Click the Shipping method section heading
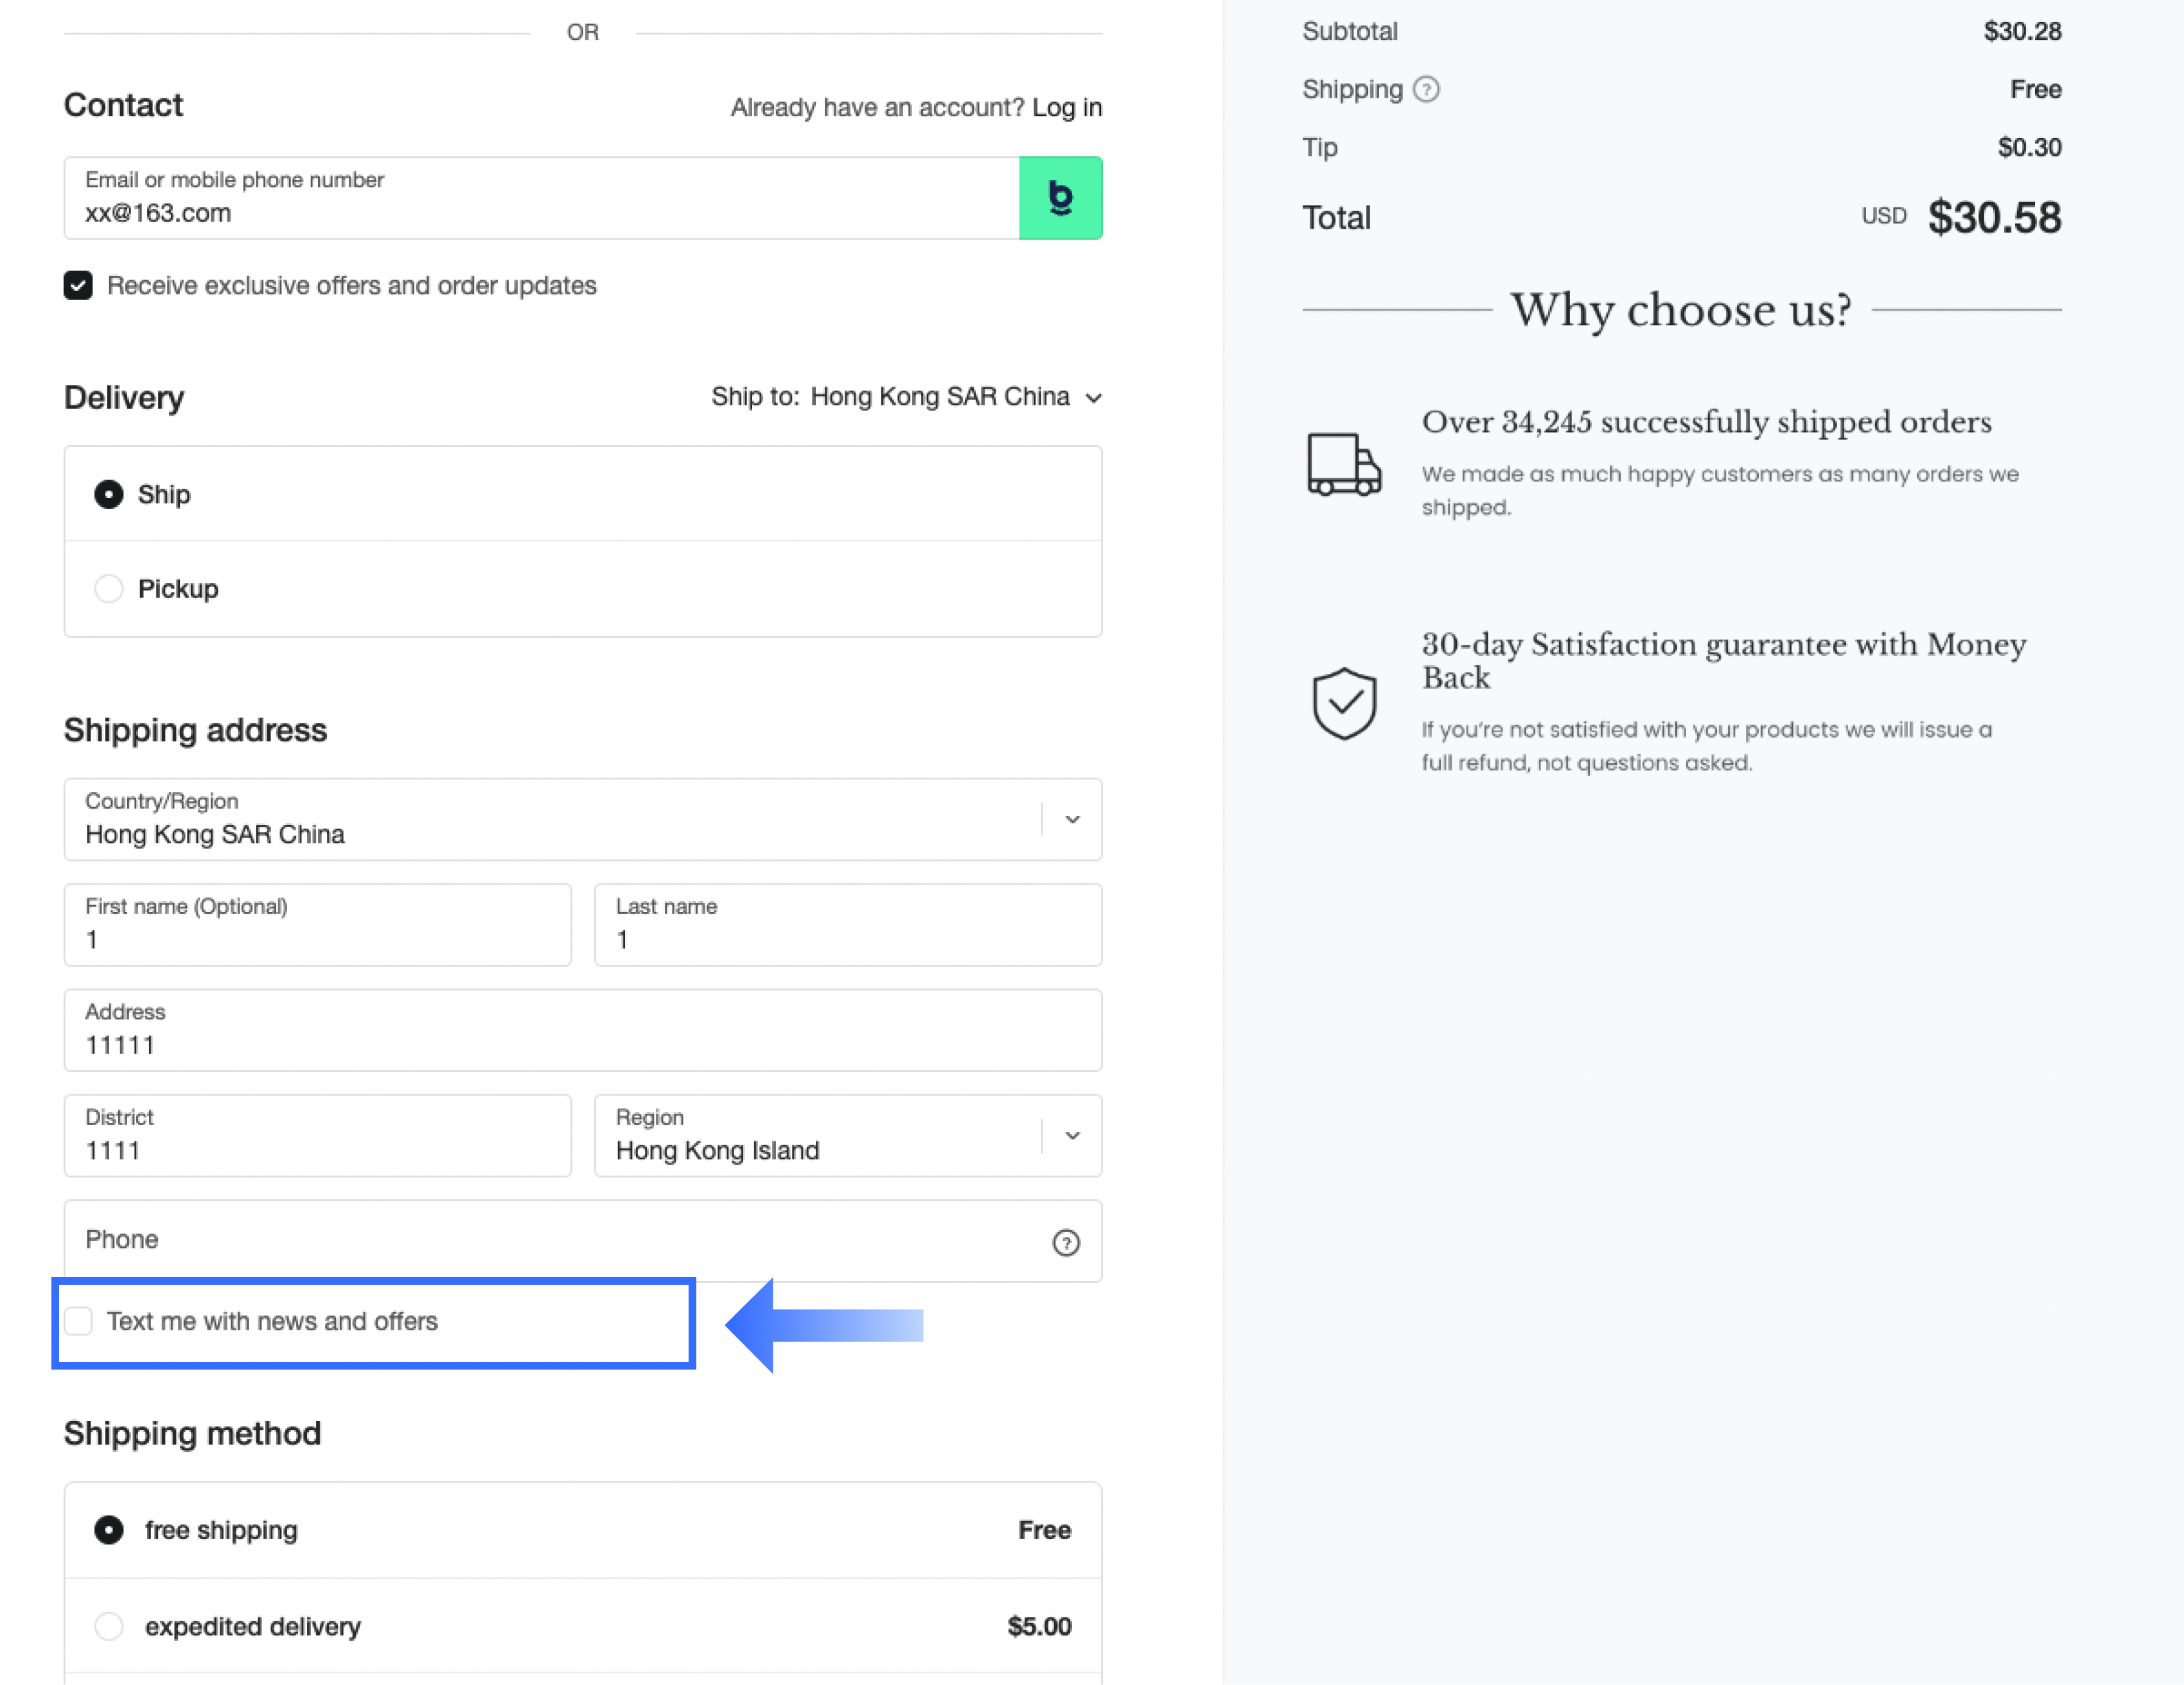Image resolution: width=2184 pixels, height=1685 pixels. pyautogui.click(x=193, y=1433)
